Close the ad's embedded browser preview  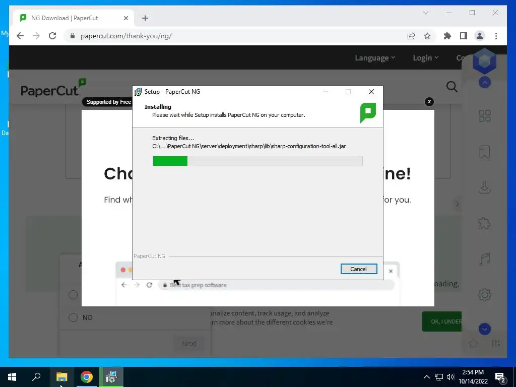tap(391, 271)
